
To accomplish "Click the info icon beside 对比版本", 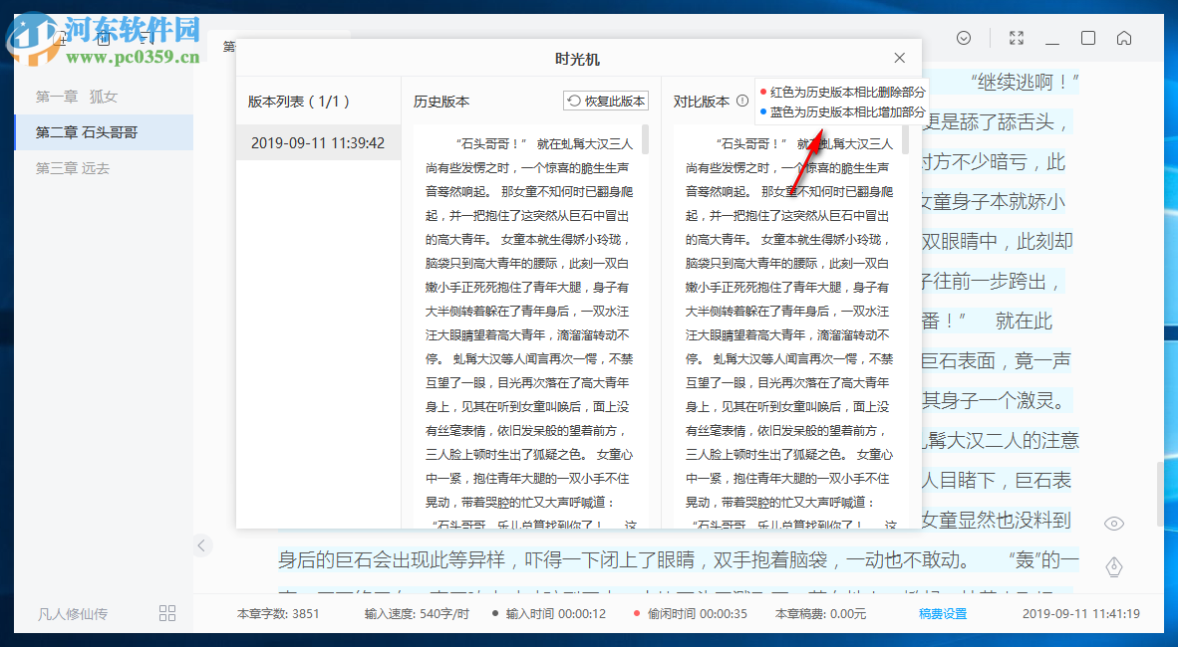I will coord(742,101).
